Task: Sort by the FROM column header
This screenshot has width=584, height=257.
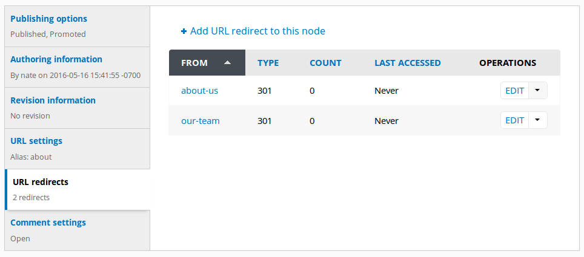Action: coord(194,63)
